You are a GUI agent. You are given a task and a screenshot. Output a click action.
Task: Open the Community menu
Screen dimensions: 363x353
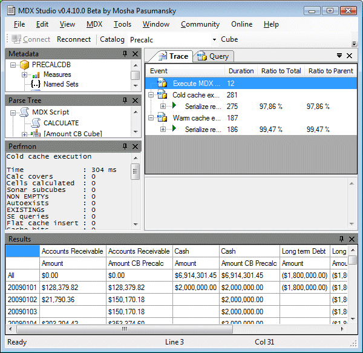point(200,24)
